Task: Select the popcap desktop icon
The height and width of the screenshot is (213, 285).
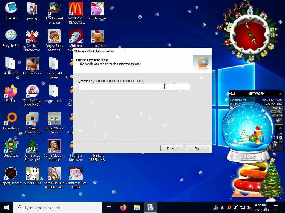Action: point(33,11)
